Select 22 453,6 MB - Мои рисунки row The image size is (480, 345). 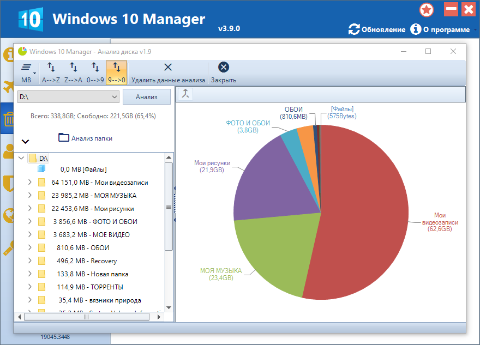(93, 209)
